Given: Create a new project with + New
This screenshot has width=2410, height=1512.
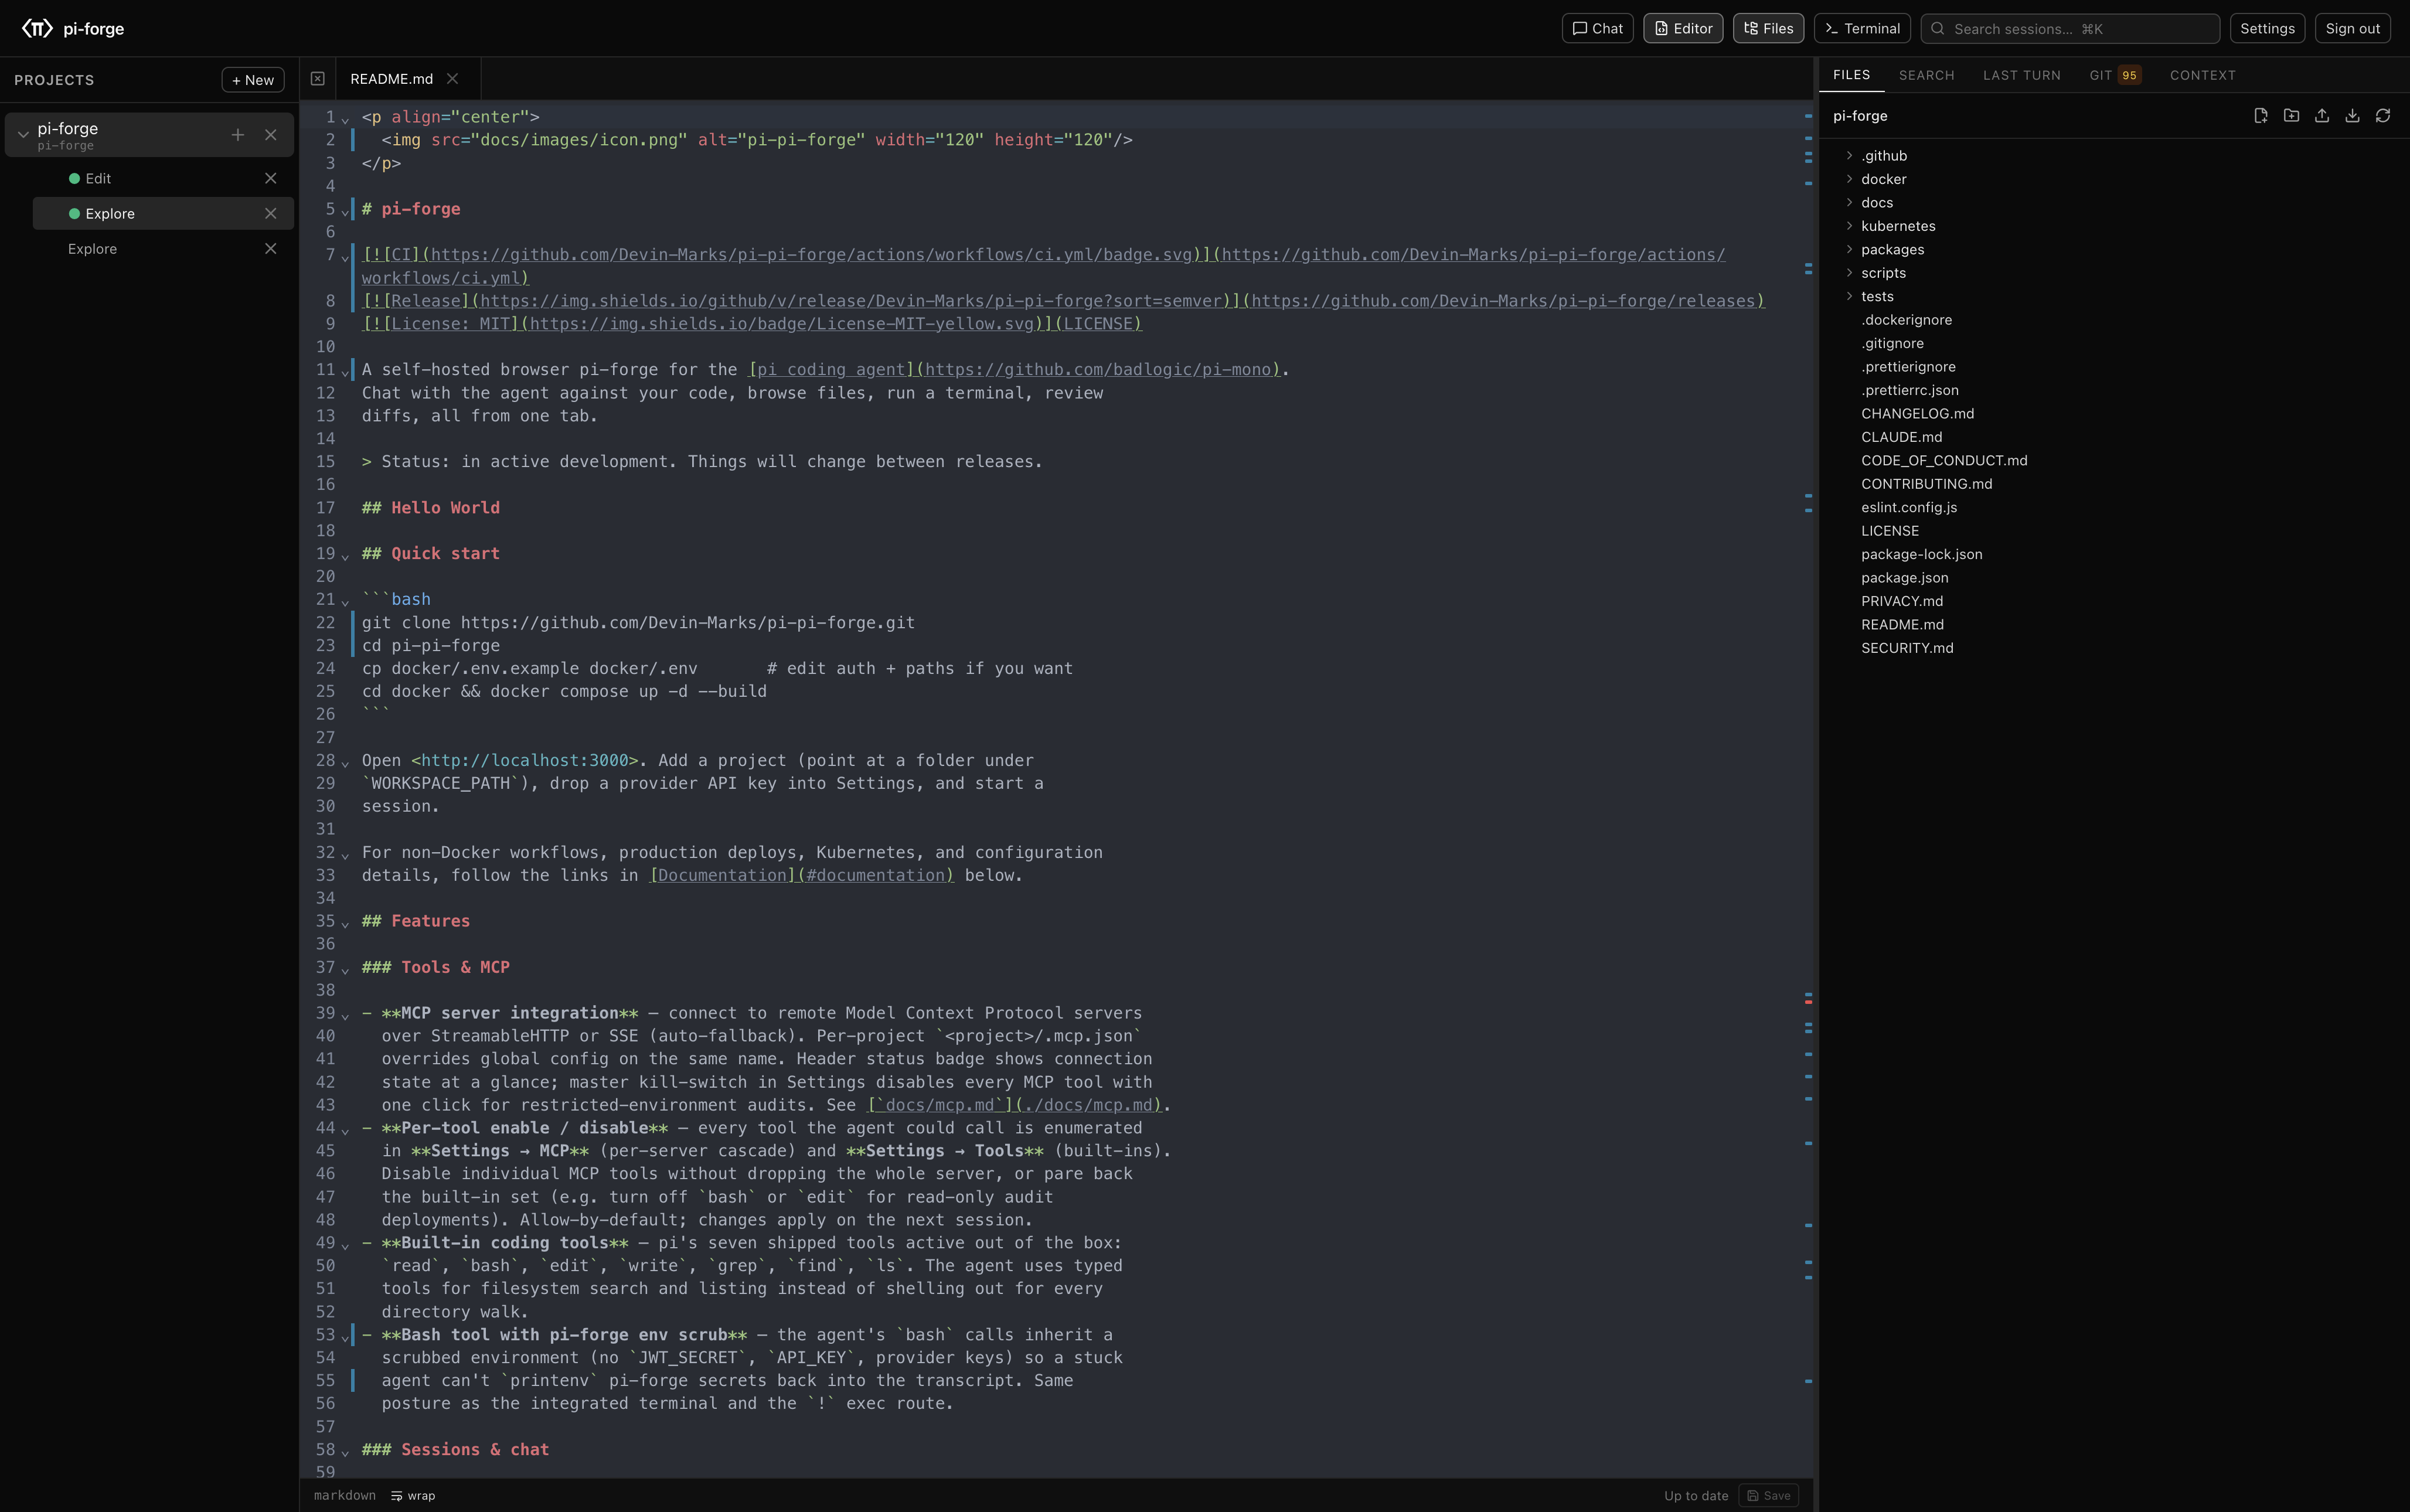Looking at the screenshot, I should click(x=253, y=80).
